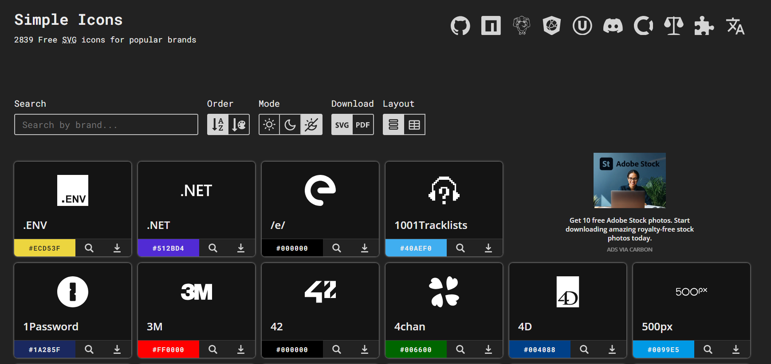Open the legal disclaimer scales icon
Screen dimensions: 771x364
coord(674,26)
